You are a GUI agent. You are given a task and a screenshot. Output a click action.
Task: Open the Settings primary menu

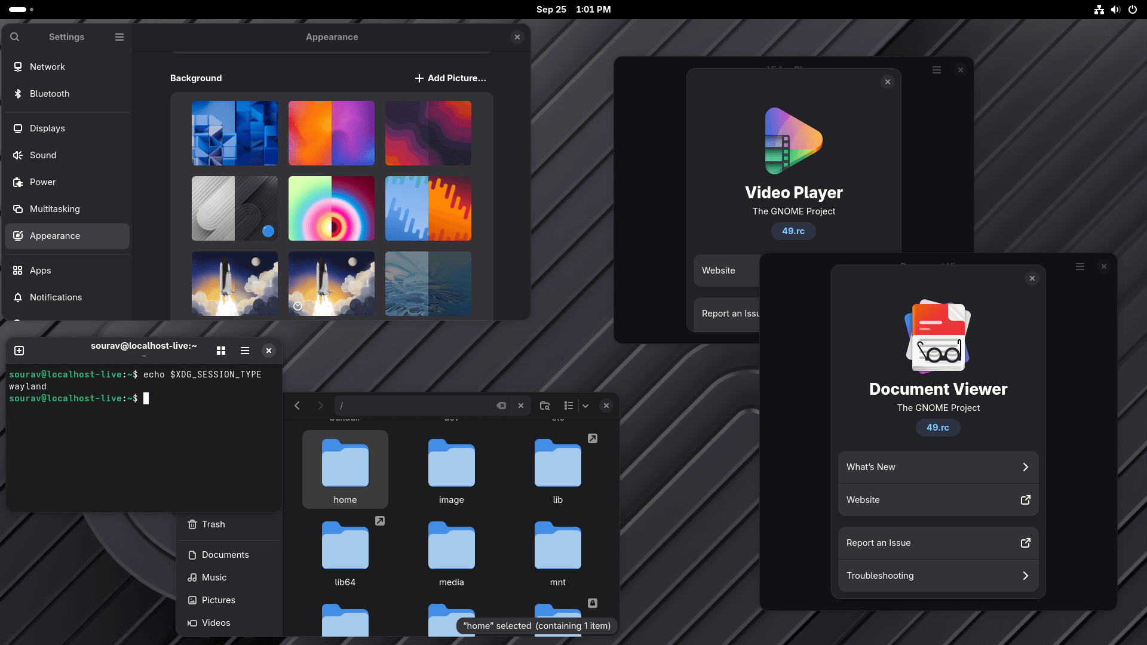point(119,36)
